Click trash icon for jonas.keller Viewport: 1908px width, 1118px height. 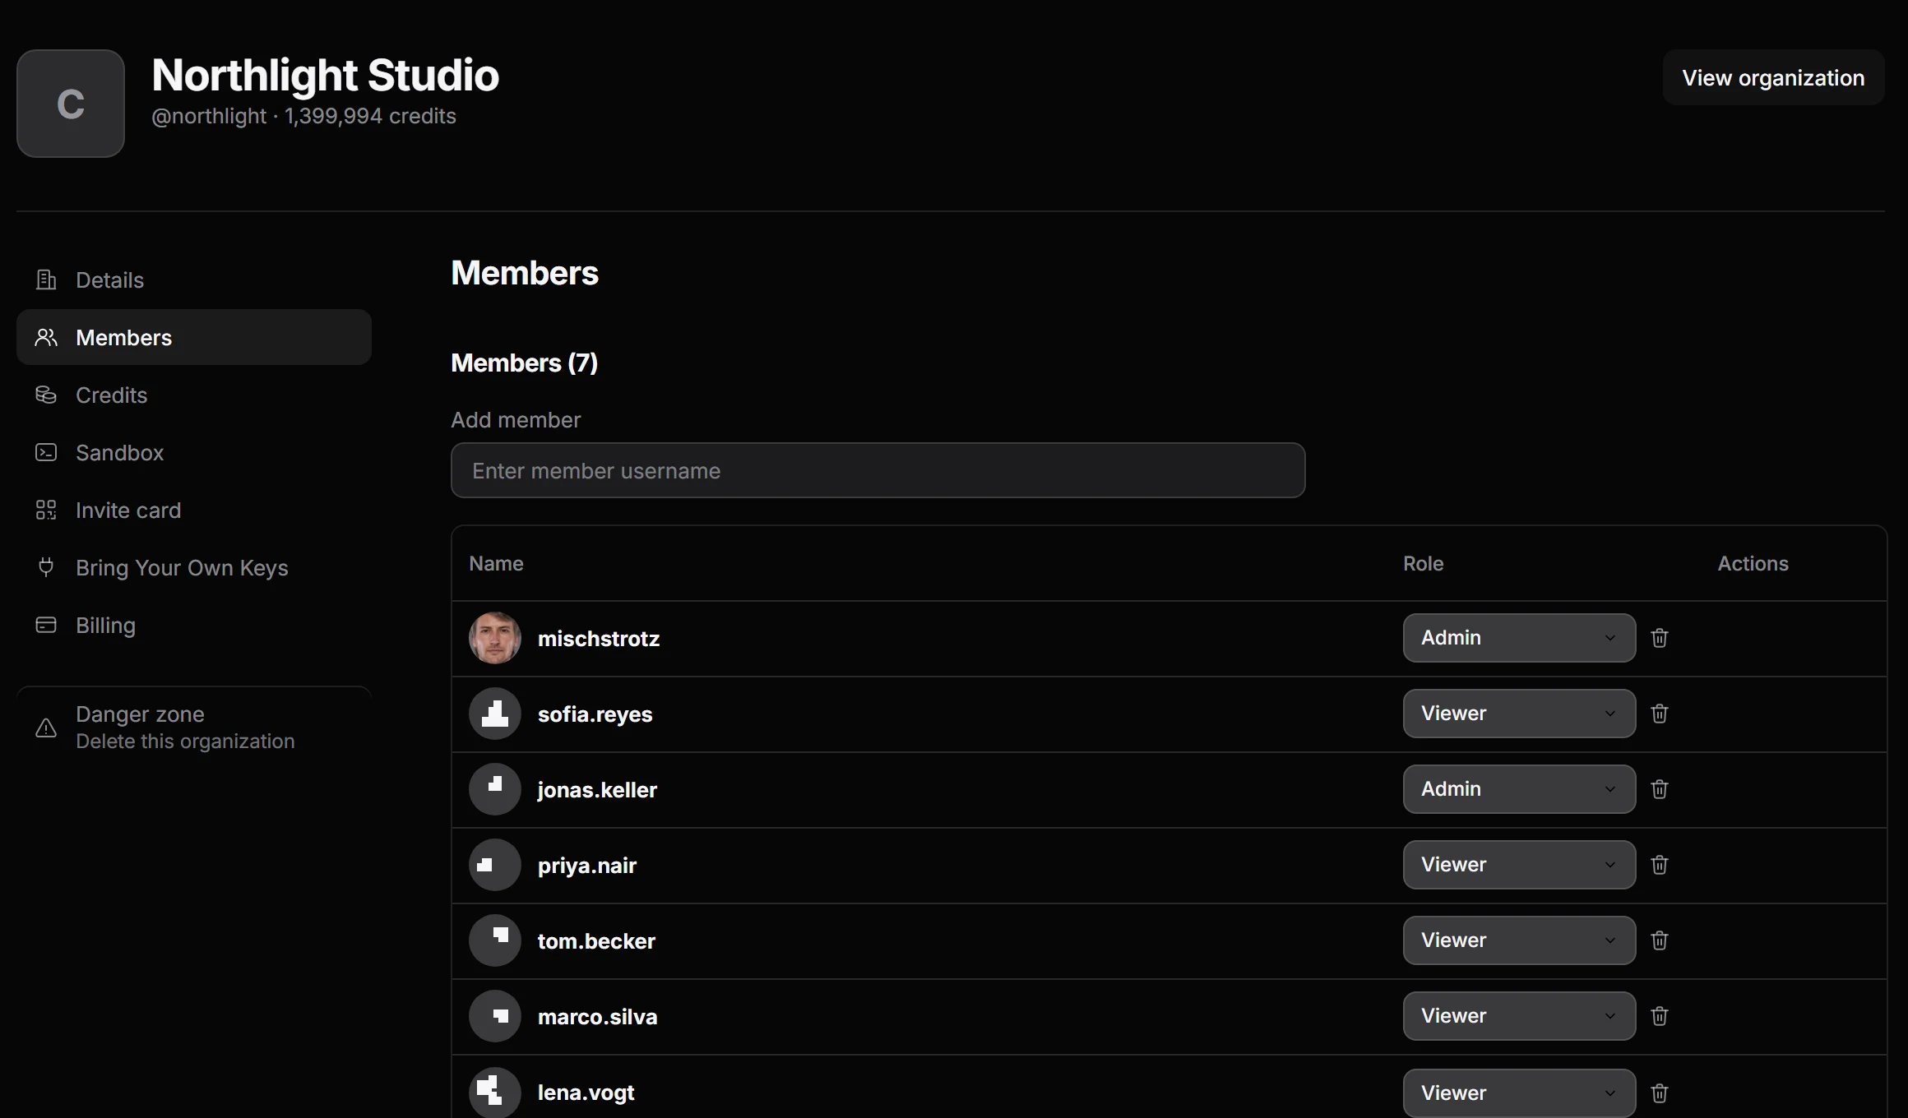click(1660, 789)
